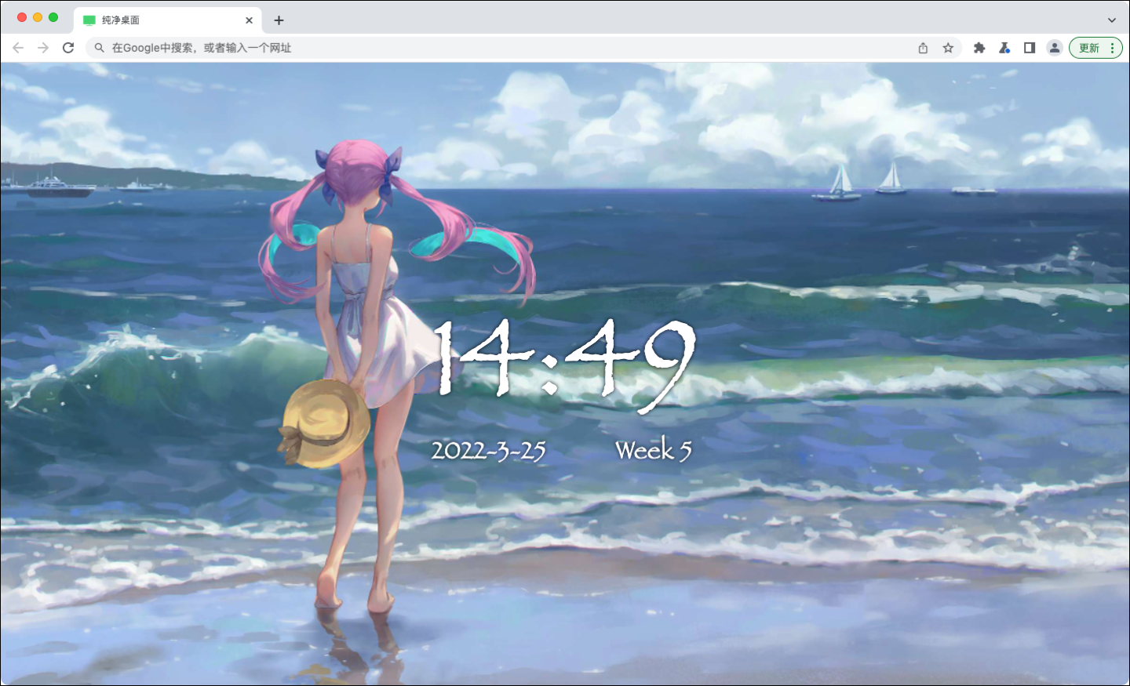Click the share icon in the toolbar
The image size is (1130, 686).
pyautogui.click(x=923, y=47)
